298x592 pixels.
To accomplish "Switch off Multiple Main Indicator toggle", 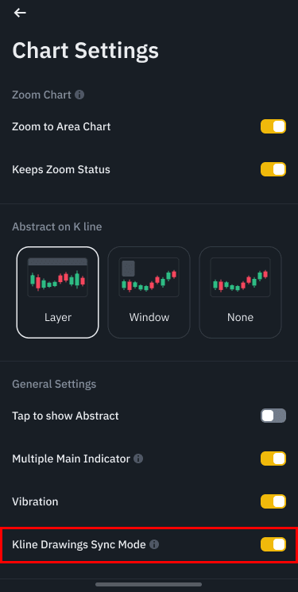I will click(273, 459).
